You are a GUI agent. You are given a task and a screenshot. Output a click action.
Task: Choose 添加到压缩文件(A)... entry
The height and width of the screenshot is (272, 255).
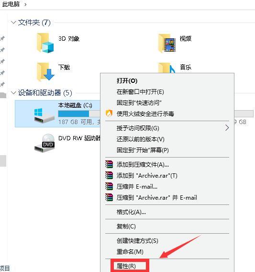pos(143,164)
